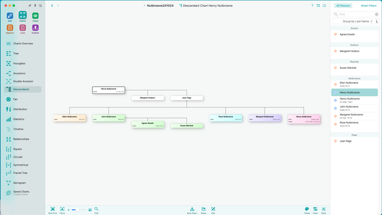Select Ellen Nutbrowne in person list
Image resolution: width=382 pixels, height=215 pixels.
pyautogui.click(x=354, y=84)
